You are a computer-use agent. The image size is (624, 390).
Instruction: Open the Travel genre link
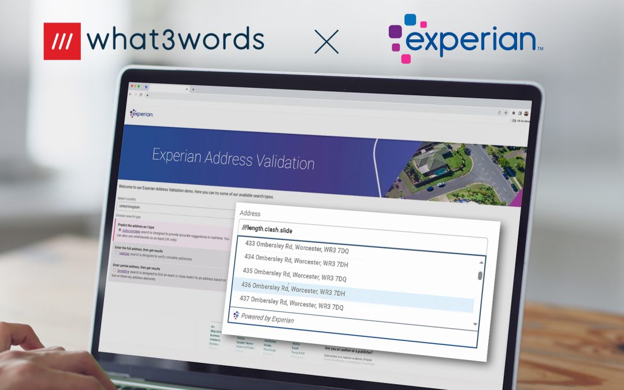point(295,348)
